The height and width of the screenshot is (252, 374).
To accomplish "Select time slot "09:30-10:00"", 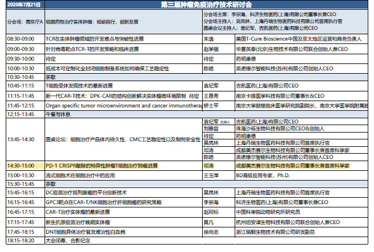I will (21, 59).
